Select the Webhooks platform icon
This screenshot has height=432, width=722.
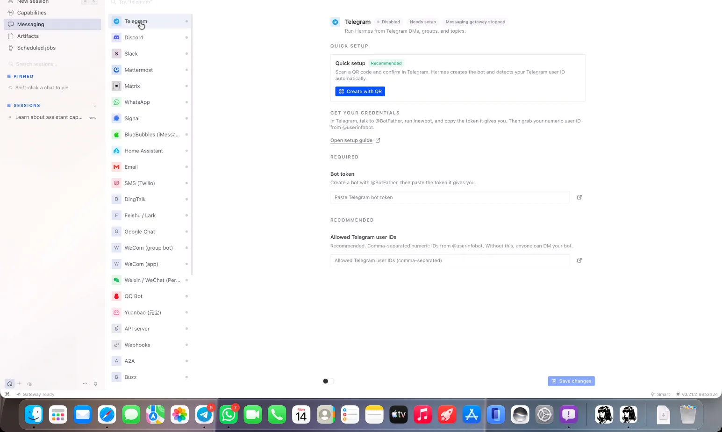(116, 345)
